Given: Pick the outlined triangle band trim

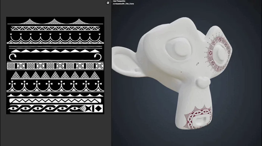Looking at the screenshot, I should [x=55, y=28].
